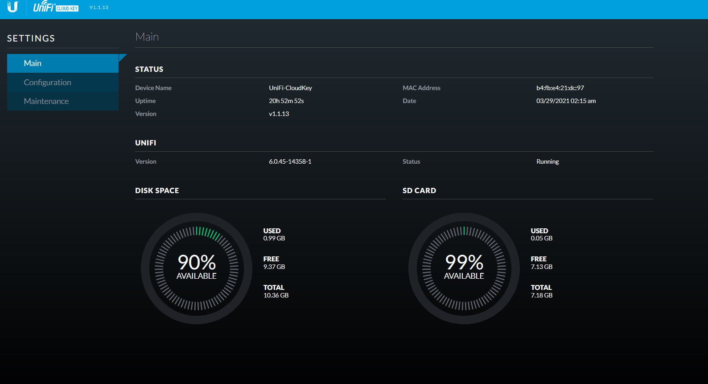Click the disk used 0.99 GB value
This screenshot has height=384, width=708.
tap(274, 238)
